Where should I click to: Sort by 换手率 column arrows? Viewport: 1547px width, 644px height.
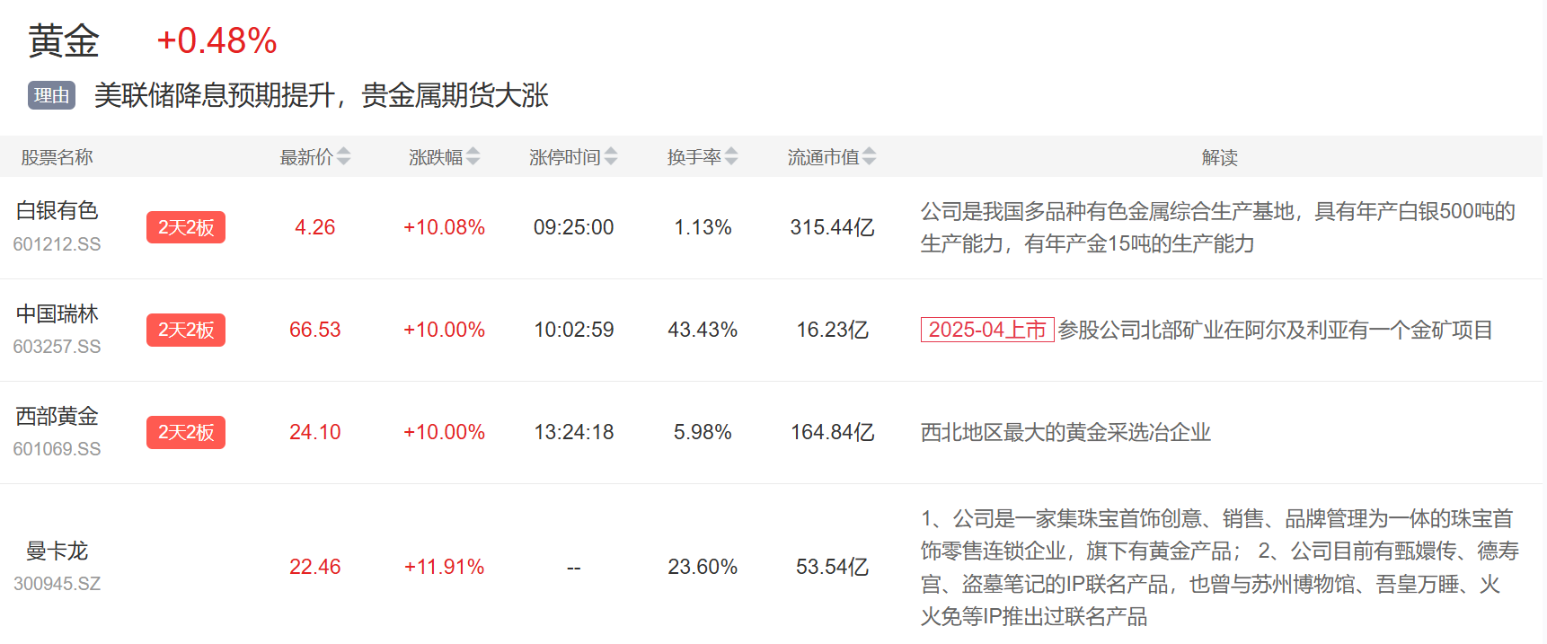[731, 157]
